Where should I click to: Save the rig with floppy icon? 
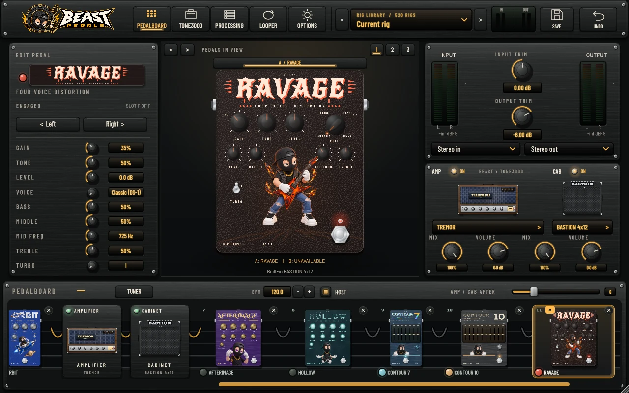557,19
